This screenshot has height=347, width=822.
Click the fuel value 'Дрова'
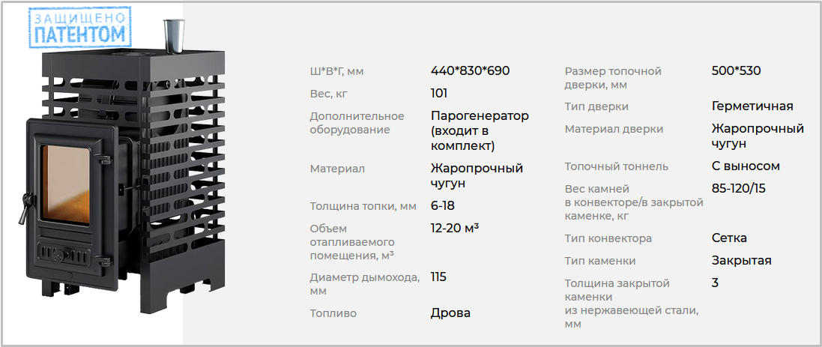click(450, 313)
